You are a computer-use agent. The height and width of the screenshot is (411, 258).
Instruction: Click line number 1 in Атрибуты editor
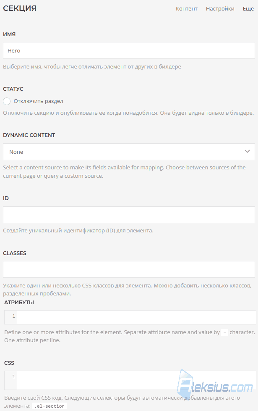click(x=13, y=316)
